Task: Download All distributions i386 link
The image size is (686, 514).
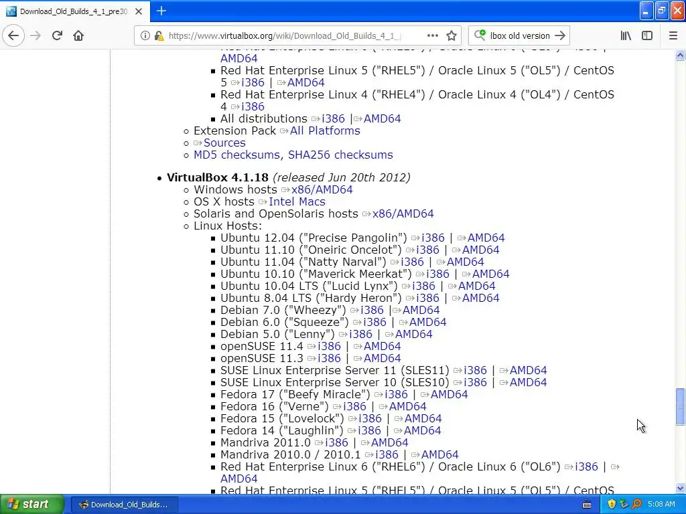Action: [333, 119]
